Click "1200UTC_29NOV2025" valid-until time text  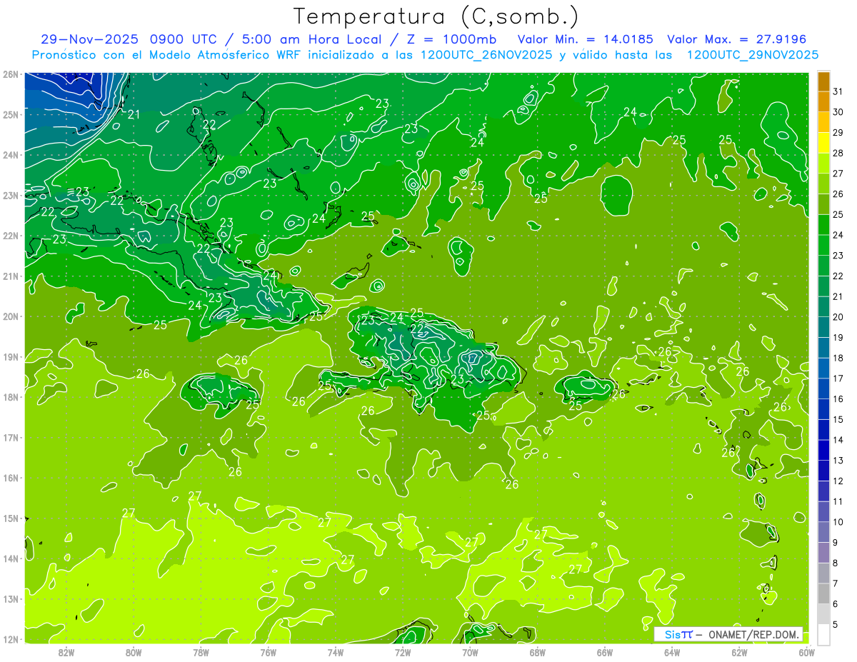[x=752, y=55]
